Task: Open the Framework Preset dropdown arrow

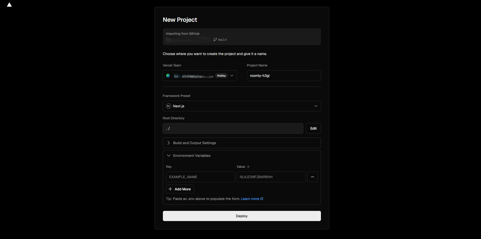Action: [x=316, y=106]
